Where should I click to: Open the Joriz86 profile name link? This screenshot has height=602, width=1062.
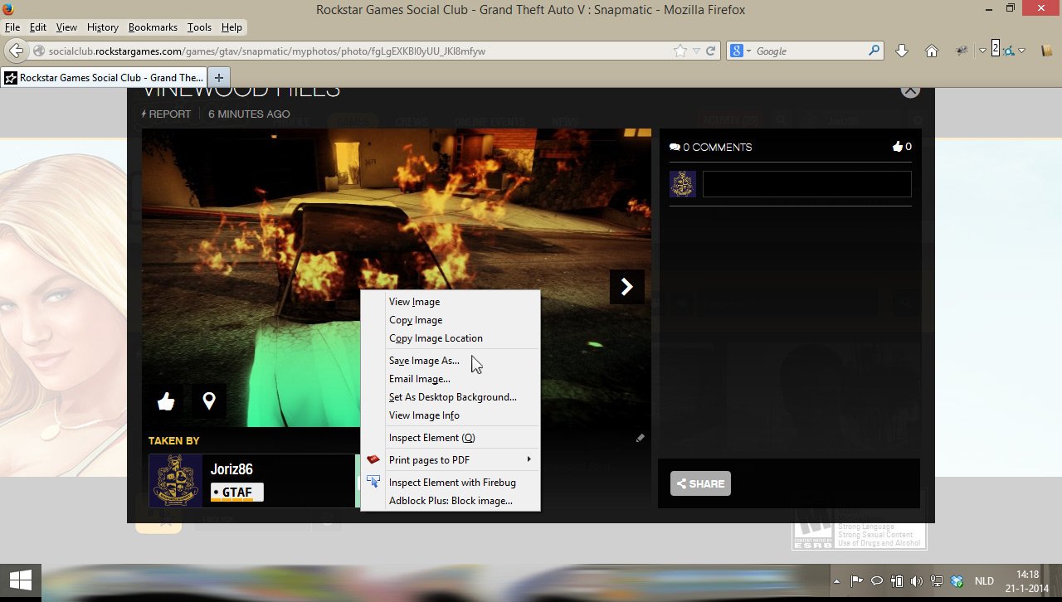tap(231, 469)
